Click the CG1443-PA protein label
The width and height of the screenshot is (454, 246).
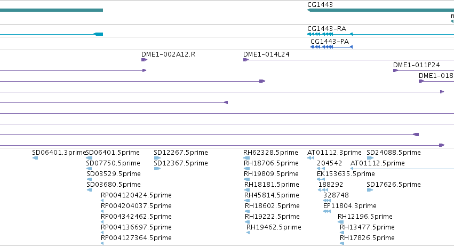tap(330, 42)
